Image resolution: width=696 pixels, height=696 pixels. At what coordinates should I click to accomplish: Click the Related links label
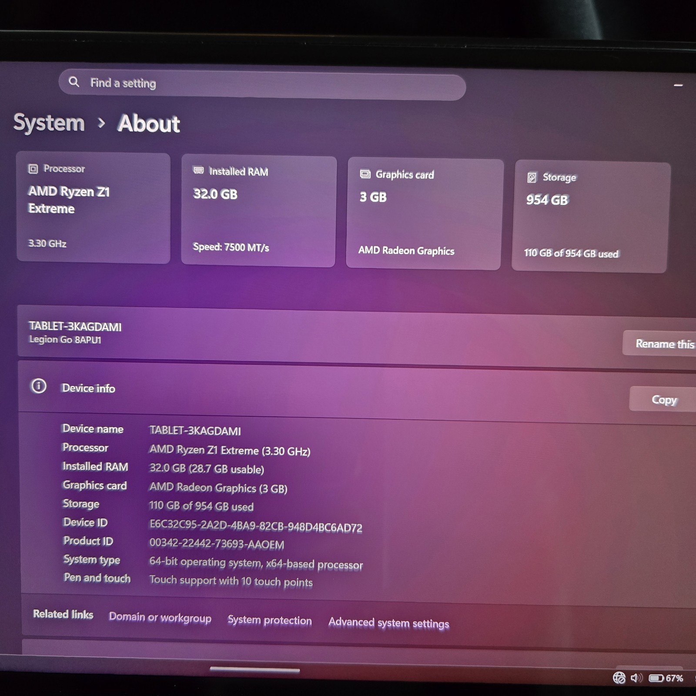pos(63,614)
